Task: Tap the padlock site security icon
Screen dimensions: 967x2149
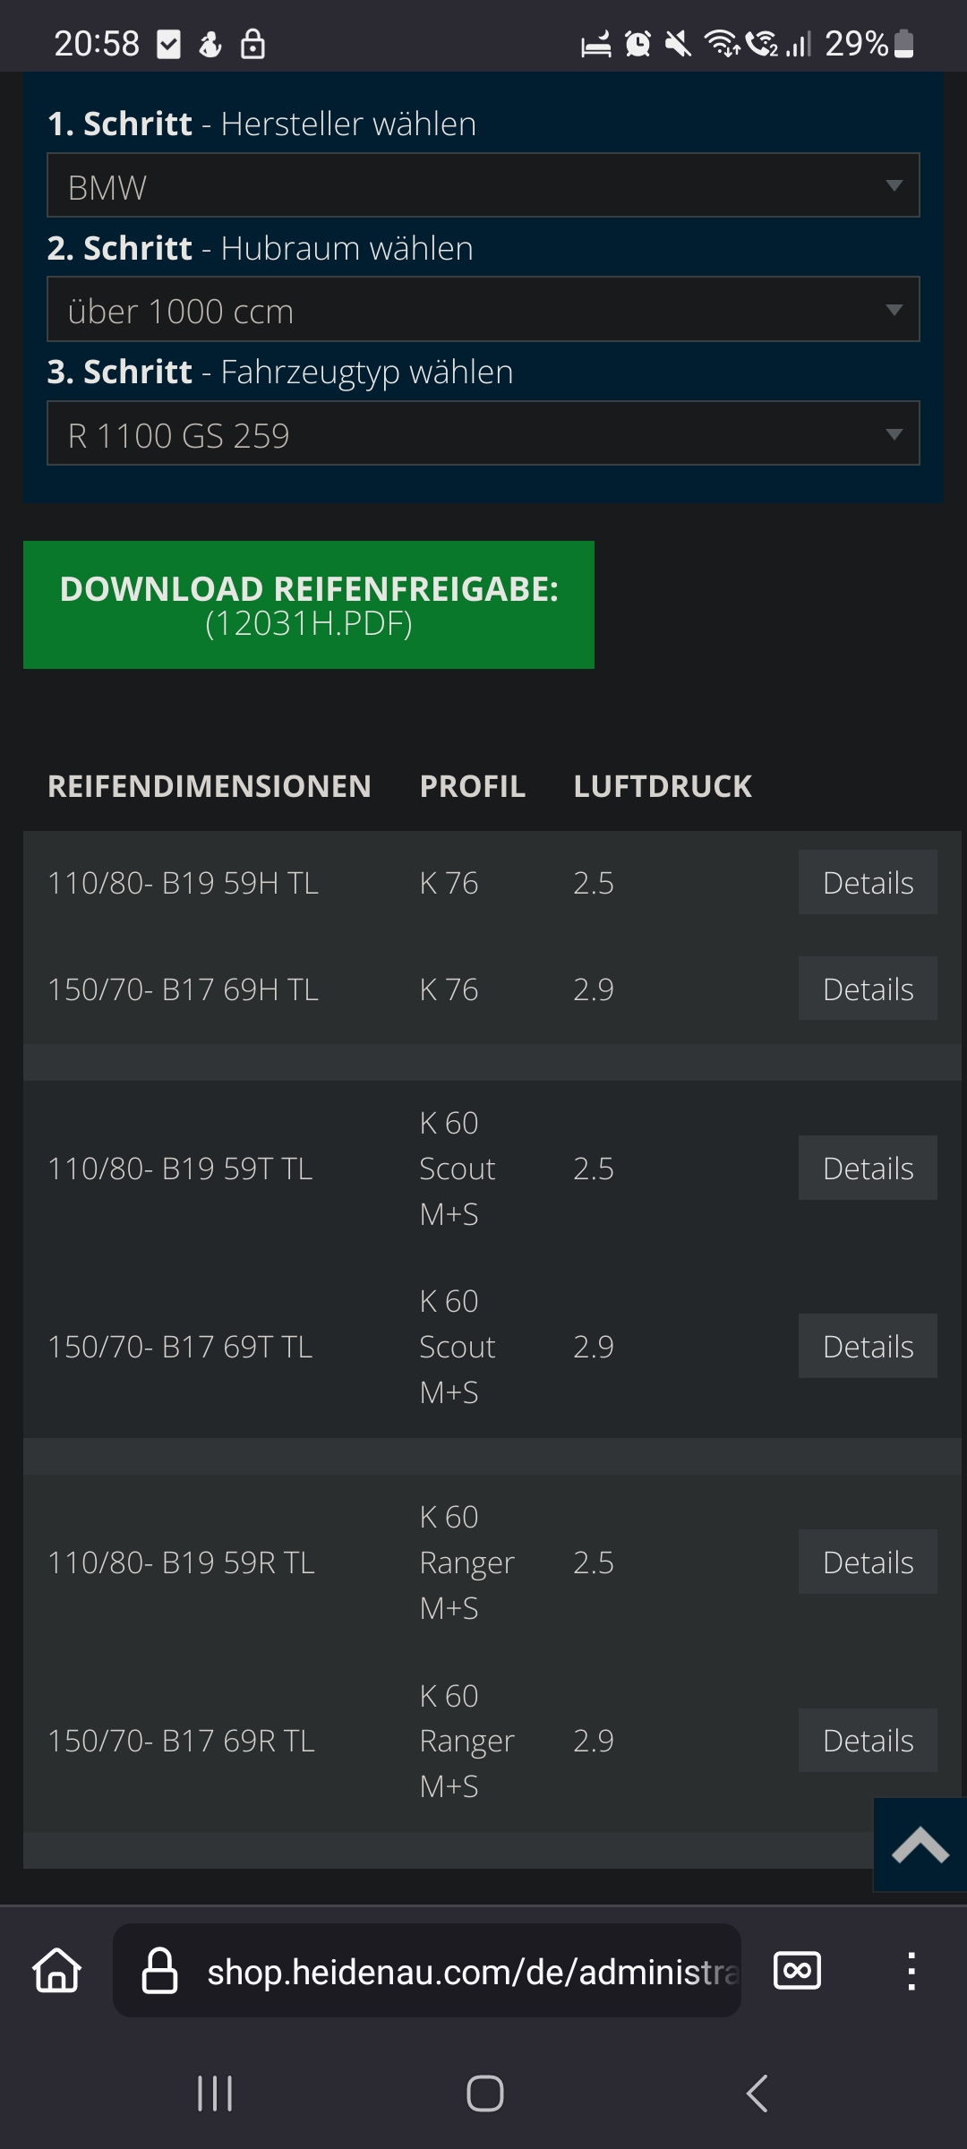Action: click(160, 1971)
